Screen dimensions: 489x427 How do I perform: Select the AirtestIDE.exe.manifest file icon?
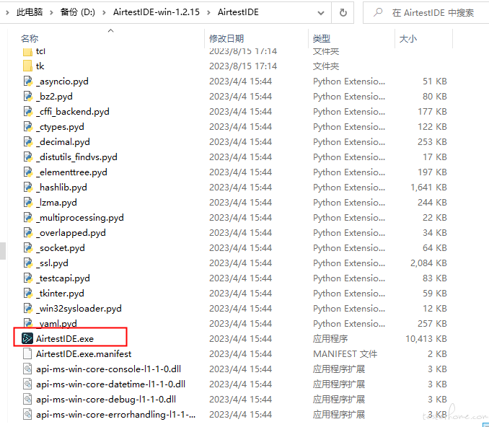pyautogui.click(x=27, y=353)
